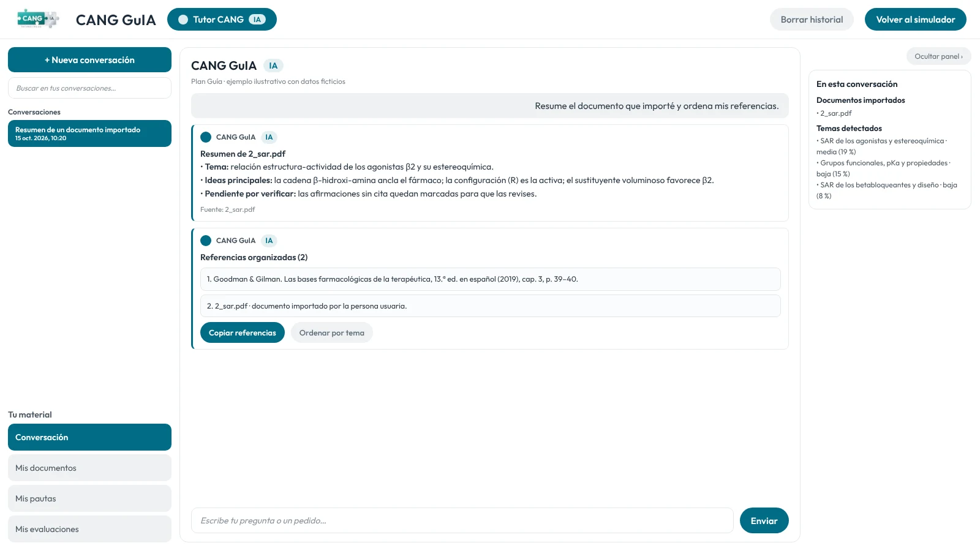The image size is (980, 551).
Task: Click the Pendiente por verificar line
Action: [368, 194]
